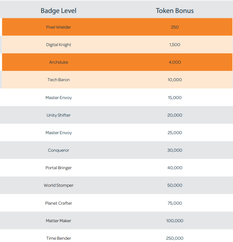The image size is (233, 242).
Task: Select the Conqueror badge row
Action: 116,150
